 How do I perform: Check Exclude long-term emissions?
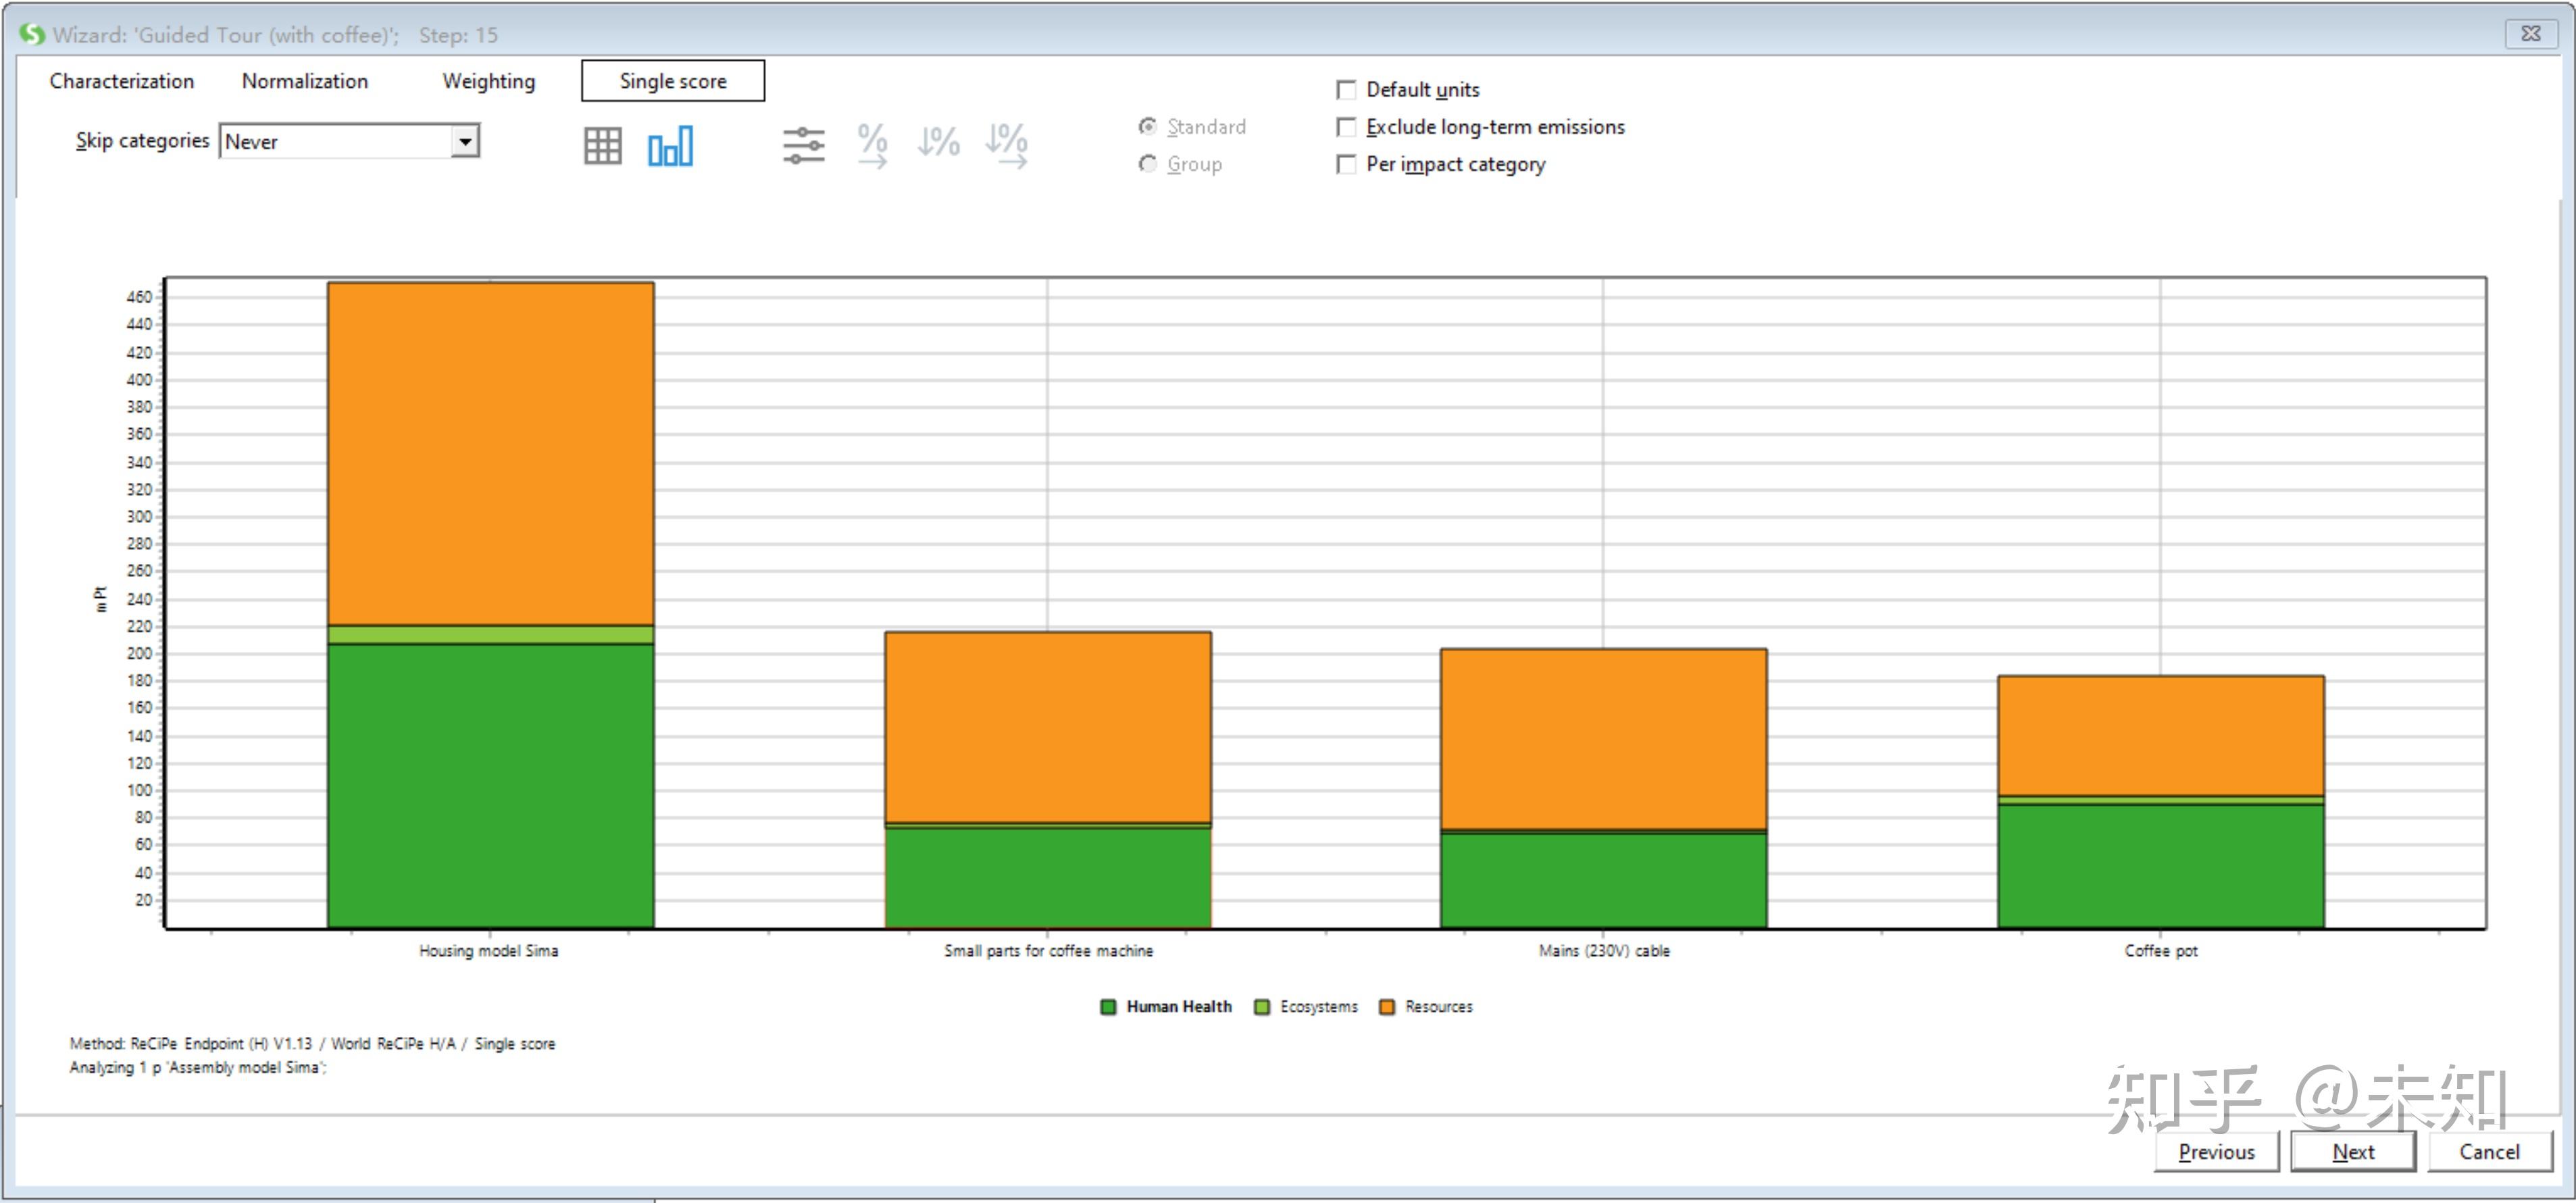[x=1347, y=127]
